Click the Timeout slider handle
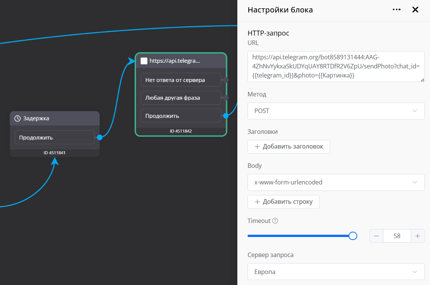 (x=353, y=236)
